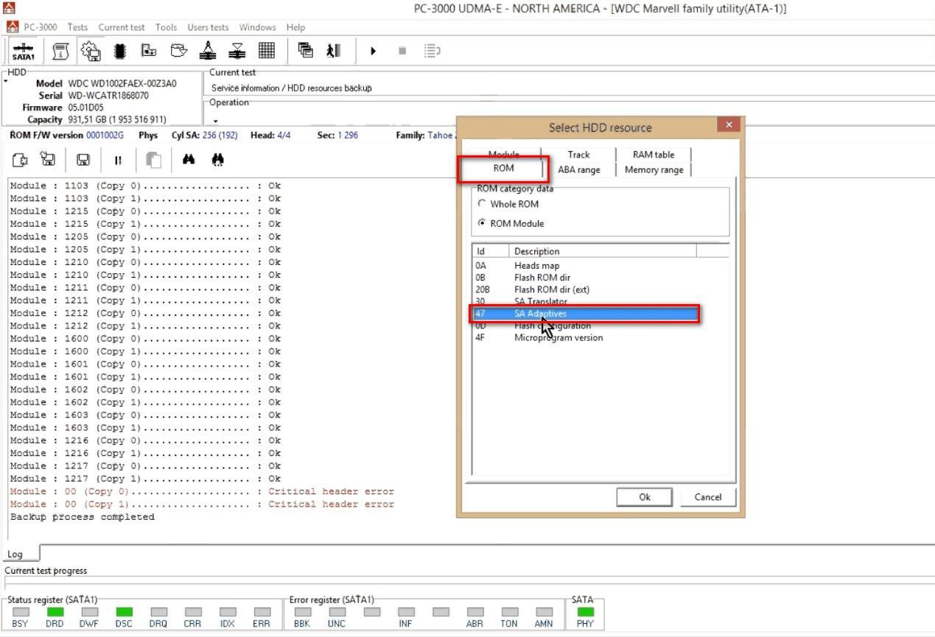Click the black chip ROM icon

[119, 51]
